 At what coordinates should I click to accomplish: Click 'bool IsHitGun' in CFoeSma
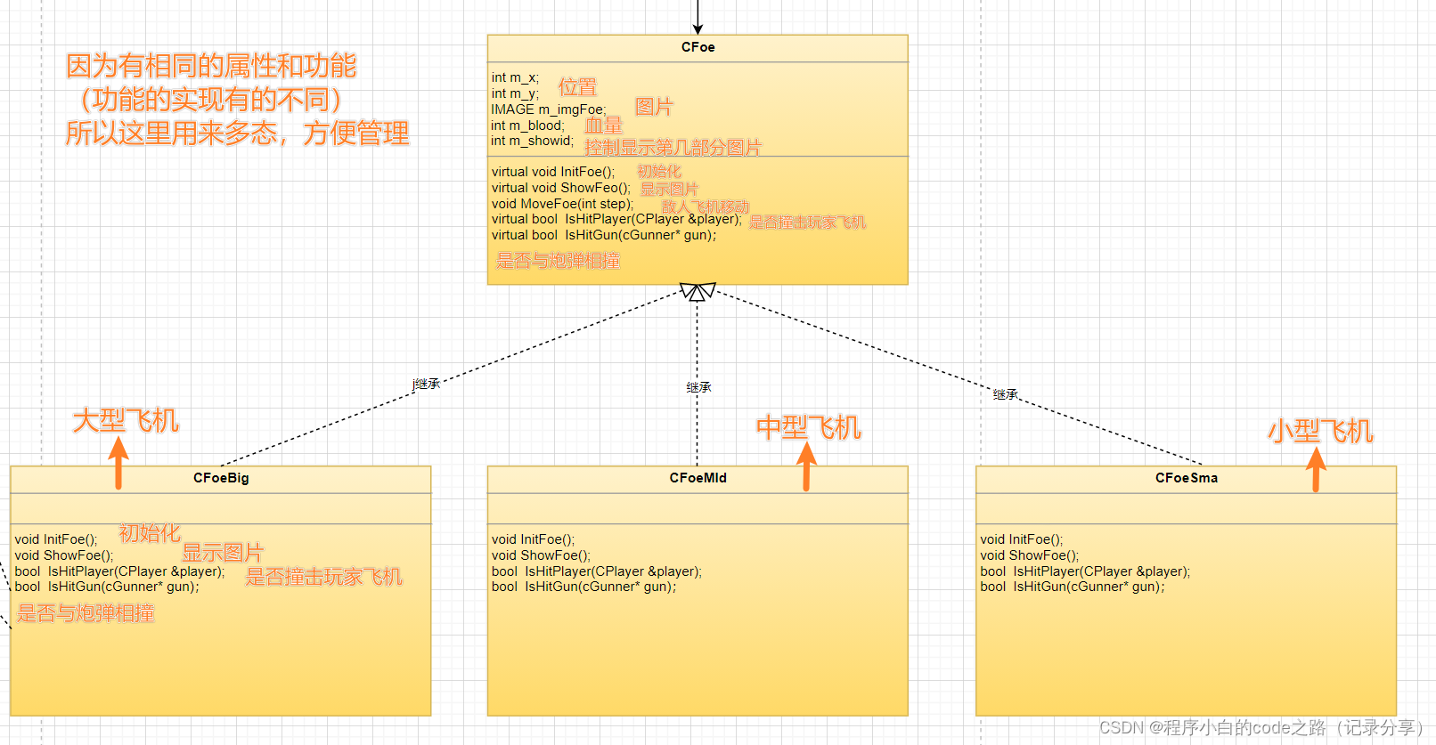(x=1073, y=587)
